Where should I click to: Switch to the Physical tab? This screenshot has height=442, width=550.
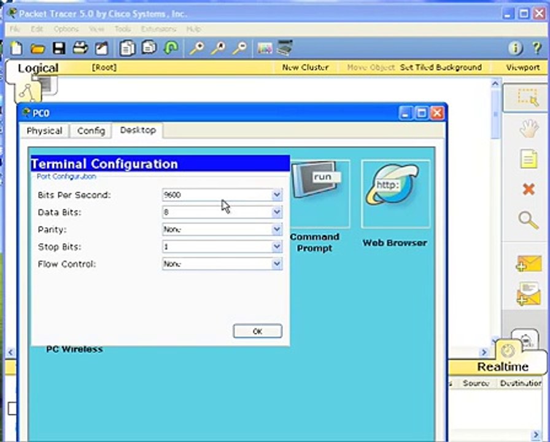(44, 131)
